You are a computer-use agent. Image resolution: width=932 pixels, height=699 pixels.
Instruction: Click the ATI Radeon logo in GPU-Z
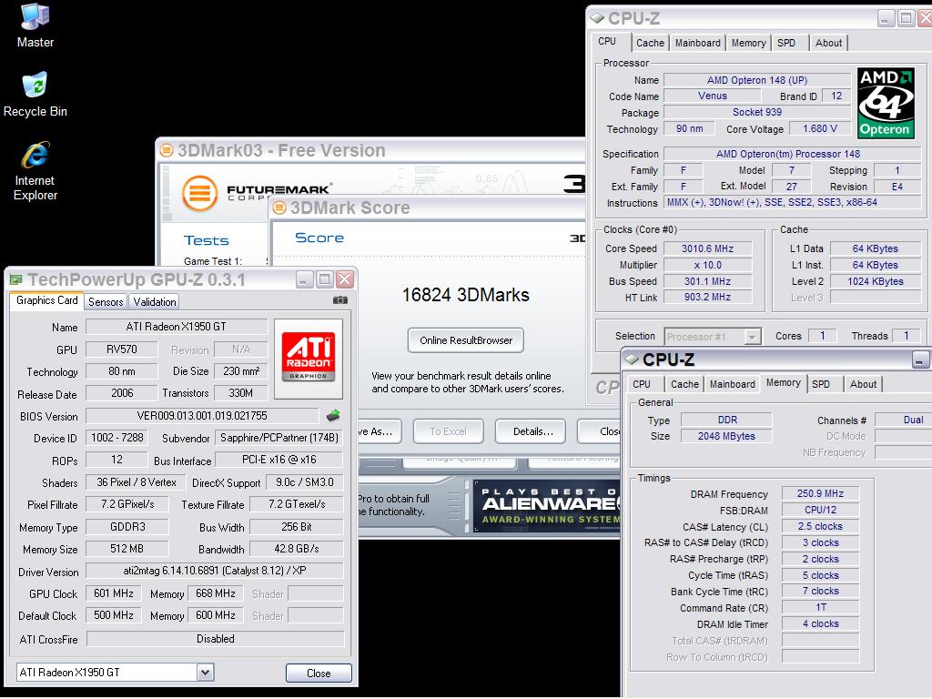(x=308, y=359)
